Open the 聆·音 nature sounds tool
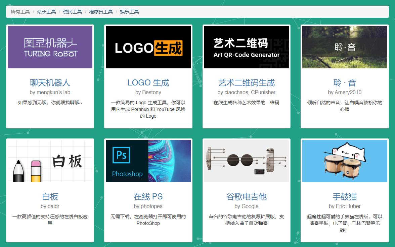 (345, 82)
